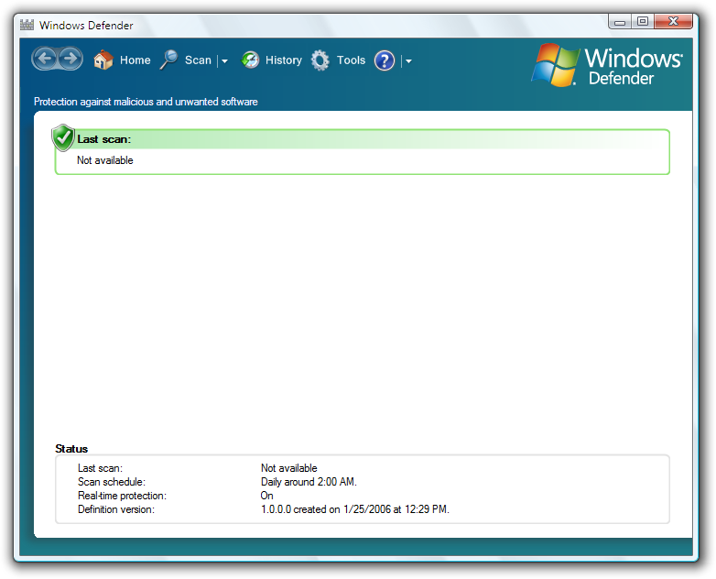Viewport: 716px width, 579px height.
Task: Minimize the Windows Defender window
Action: point(620,21)
